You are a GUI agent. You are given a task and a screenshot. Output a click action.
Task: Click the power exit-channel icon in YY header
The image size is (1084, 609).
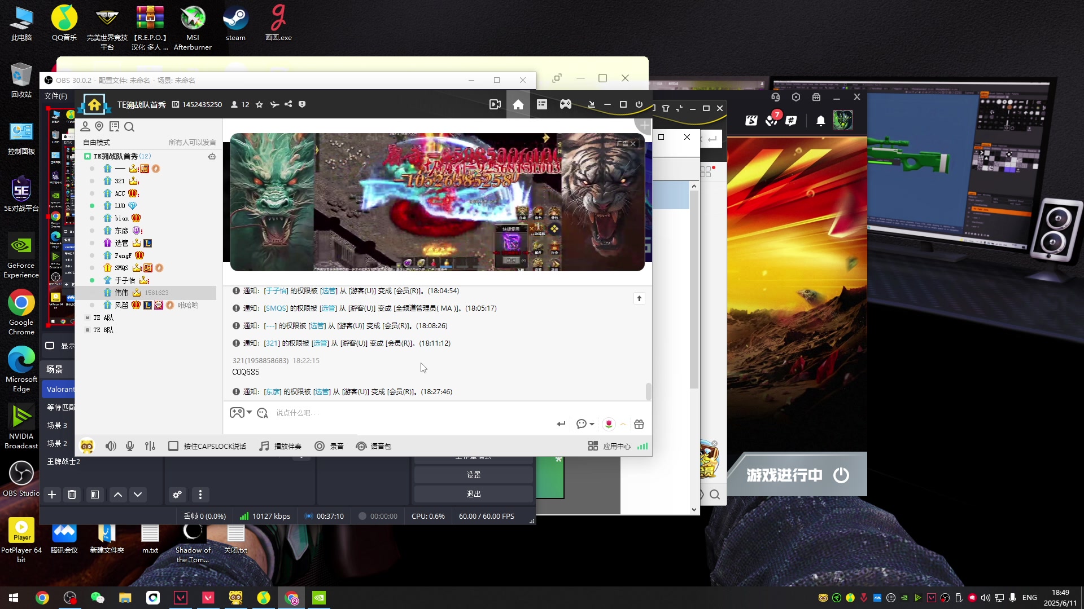click(639, 104)
